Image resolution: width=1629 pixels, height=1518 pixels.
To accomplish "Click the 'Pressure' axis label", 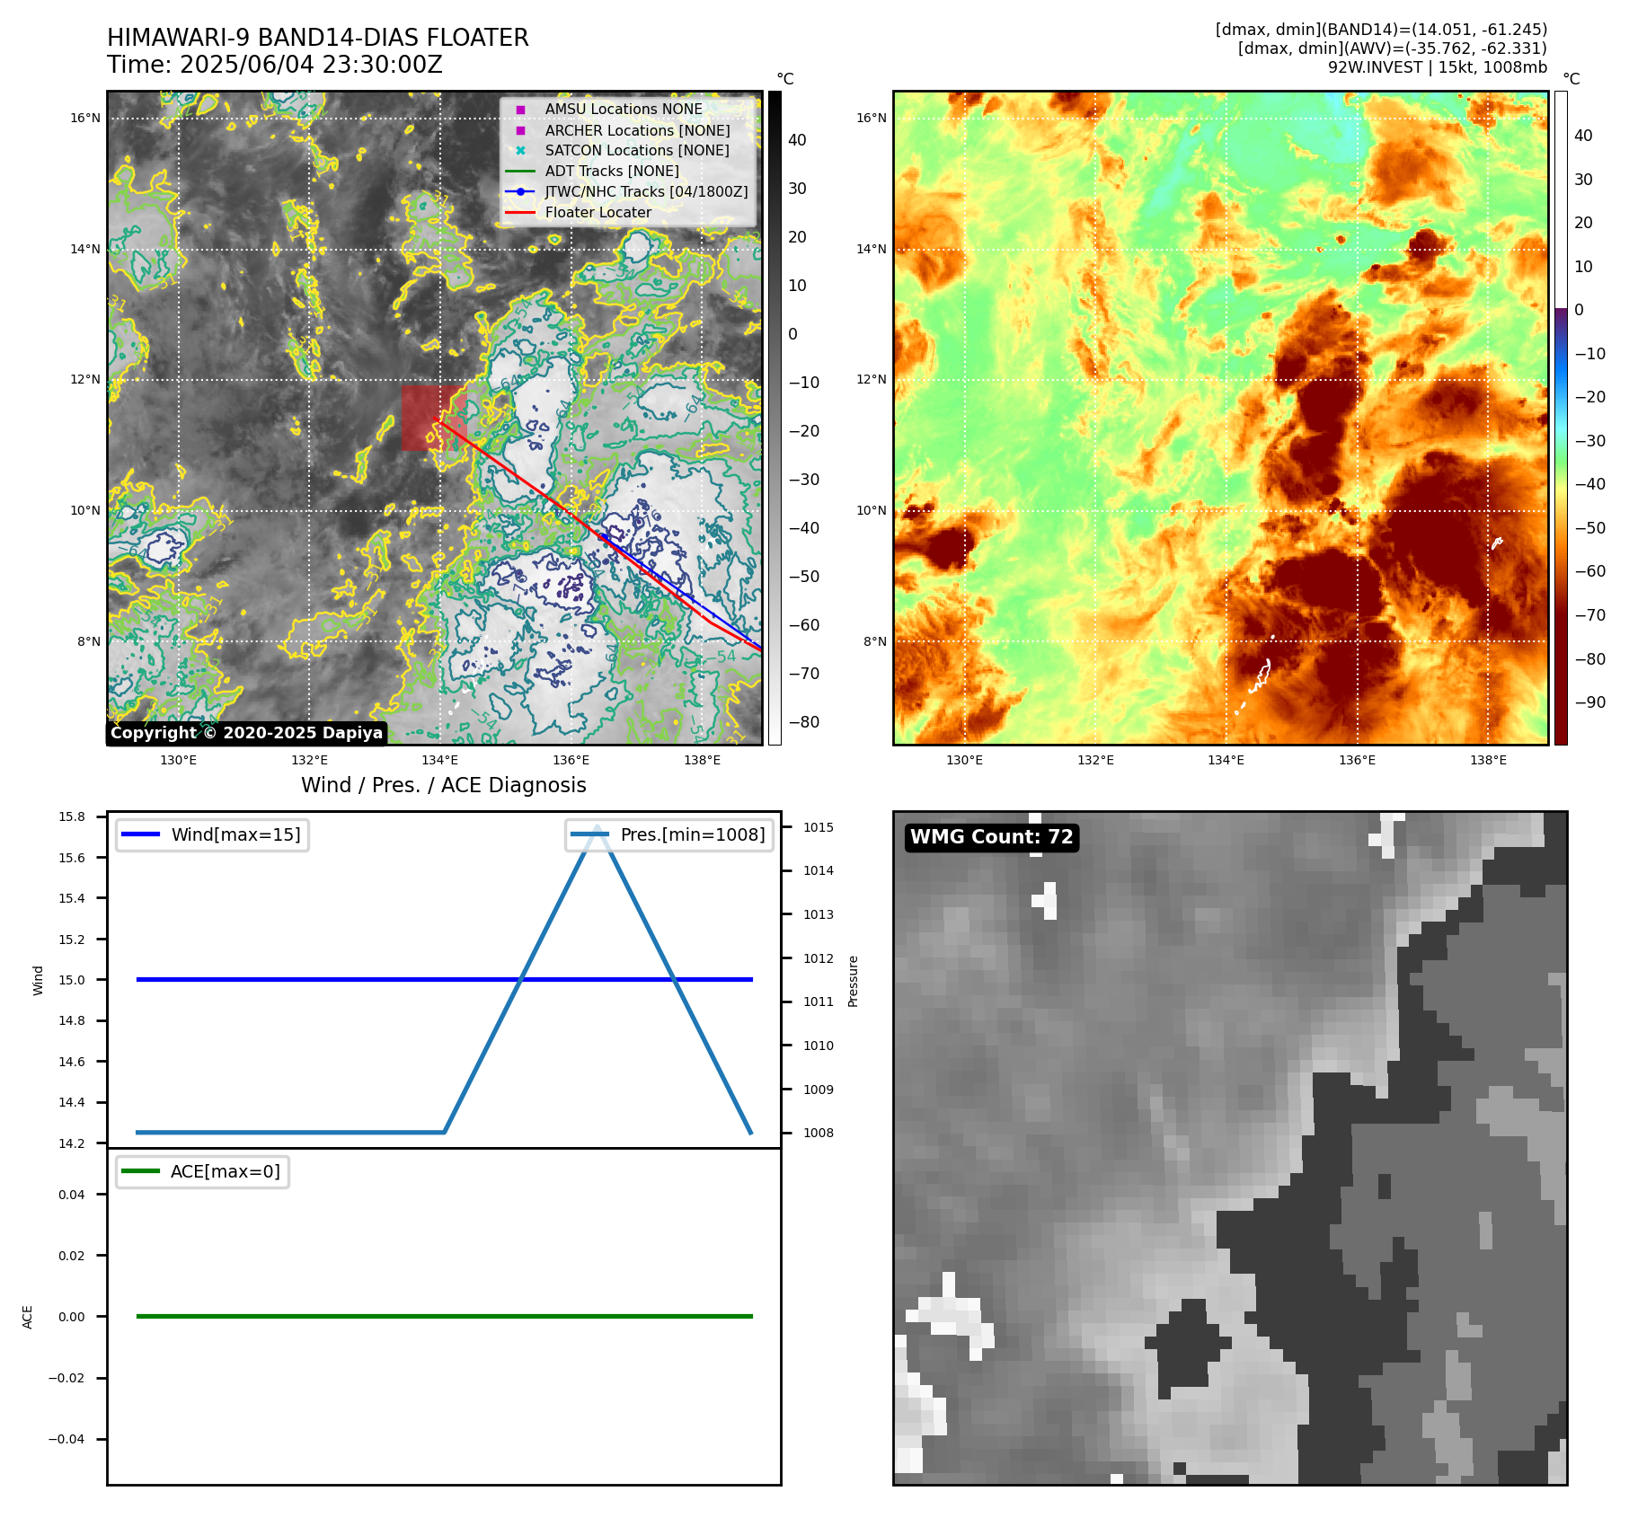I will (854, 981).
